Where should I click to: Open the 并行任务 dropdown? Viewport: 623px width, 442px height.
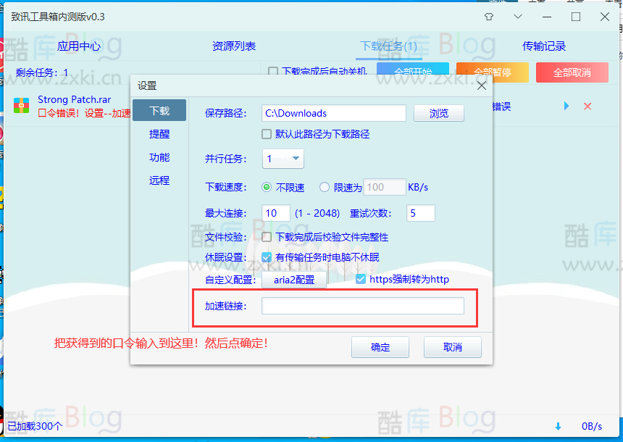click(296, 159)
